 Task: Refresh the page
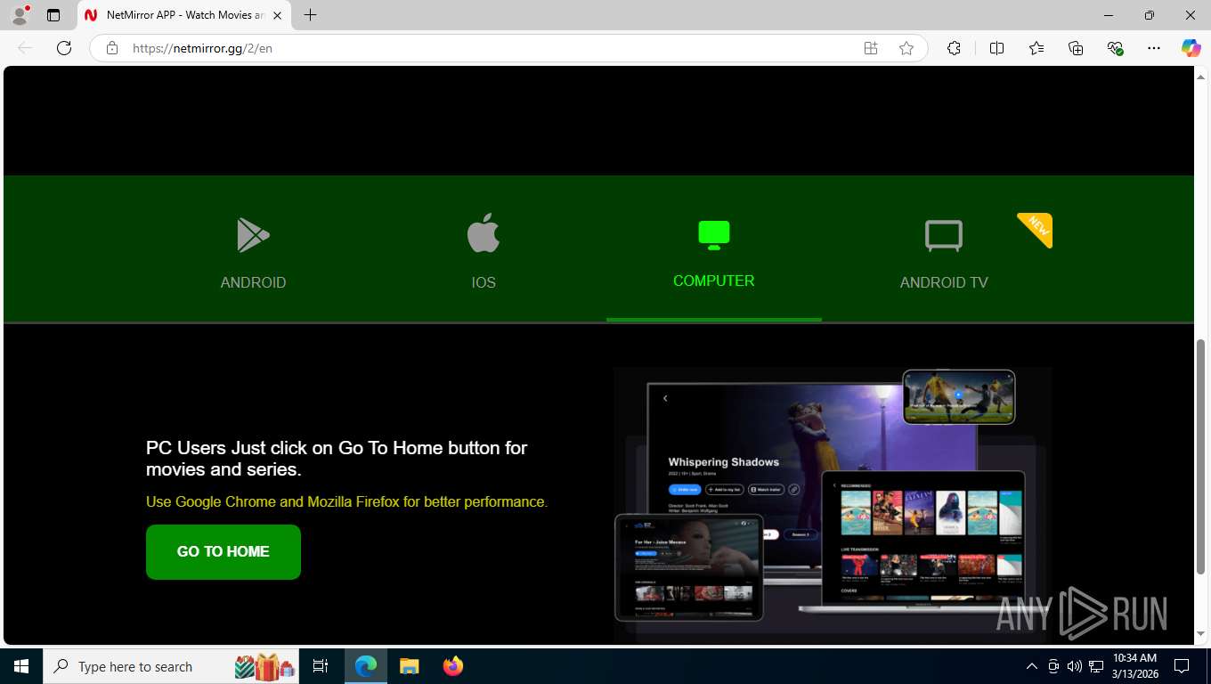64,48
